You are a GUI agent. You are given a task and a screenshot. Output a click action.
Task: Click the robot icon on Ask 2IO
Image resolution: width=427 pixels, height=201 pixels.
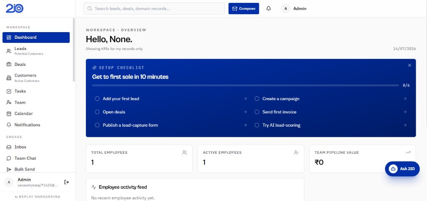[x=393, y=169]
